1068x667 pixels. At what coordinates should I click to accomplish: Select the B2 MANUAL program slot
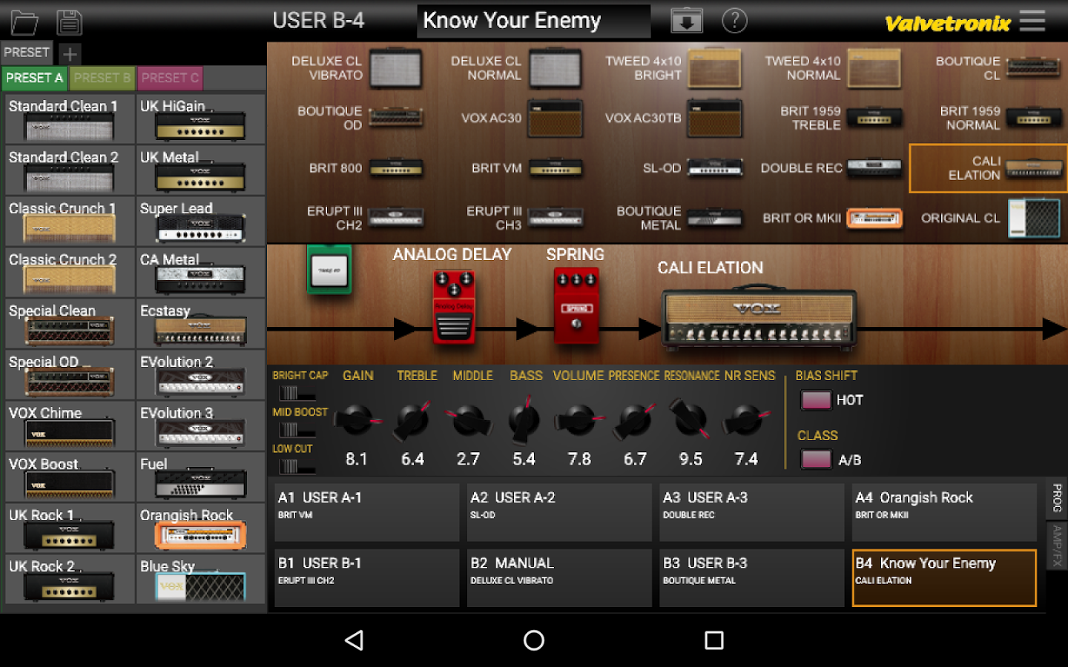click(x=558, y=577)
